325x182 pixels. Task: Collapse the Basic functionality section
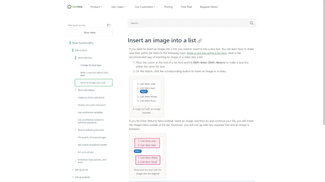point(83,43)
